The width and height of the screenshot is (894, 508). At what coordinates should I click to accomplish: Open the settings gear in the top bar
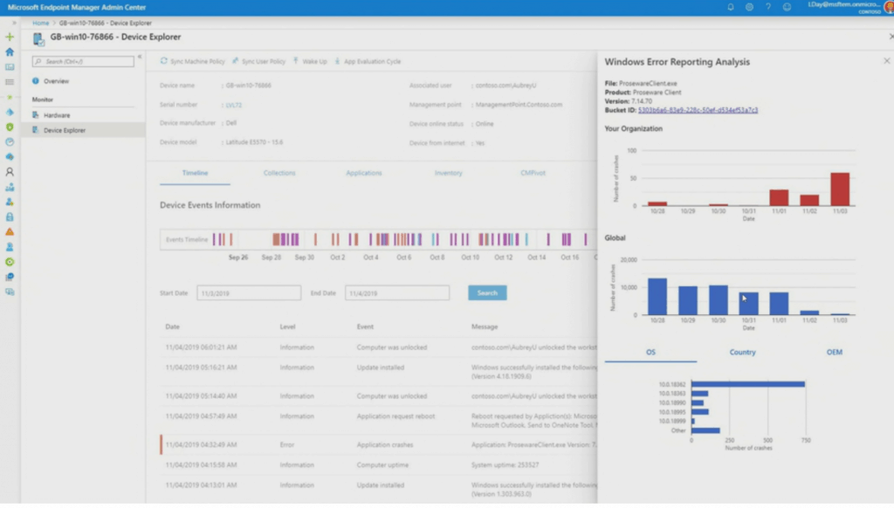[749, 7]
